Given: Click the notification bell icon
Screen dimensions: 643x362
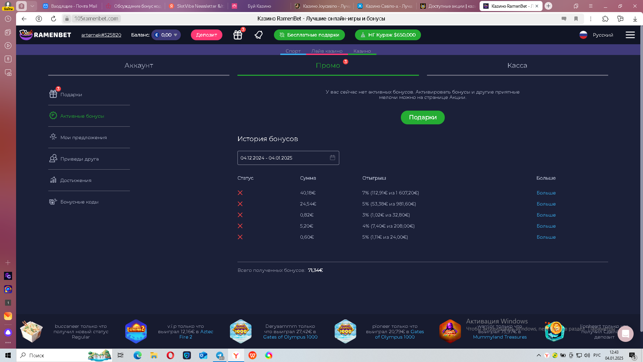Looking at the screenshot, I should [259, 35].
